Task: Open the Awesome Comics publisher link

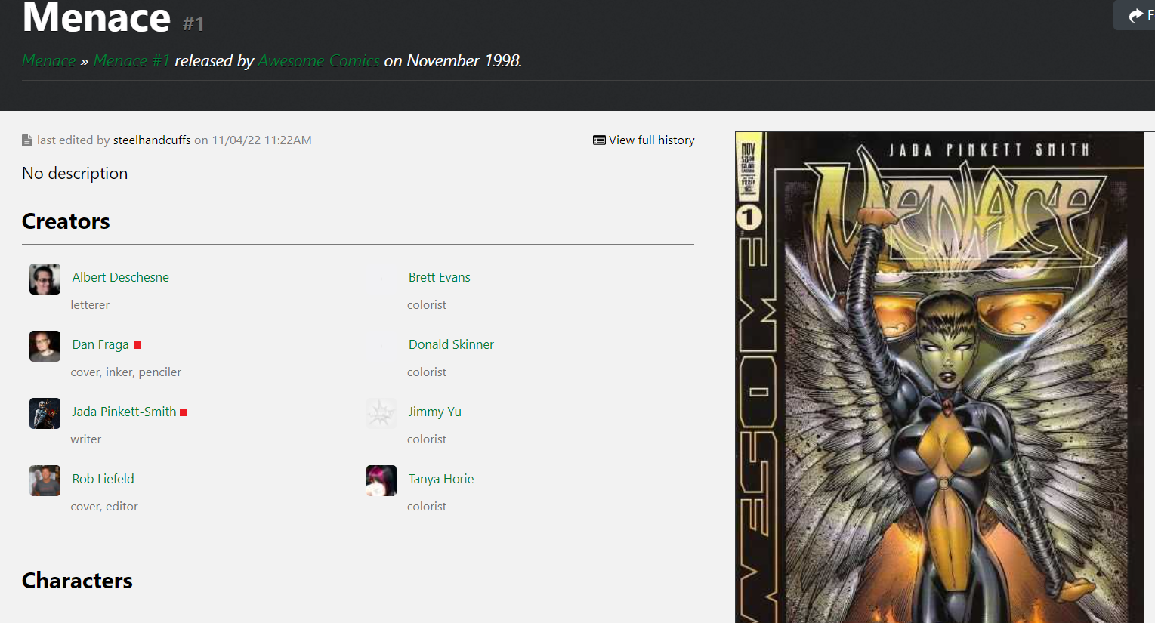Action: (x=319, y=60)
